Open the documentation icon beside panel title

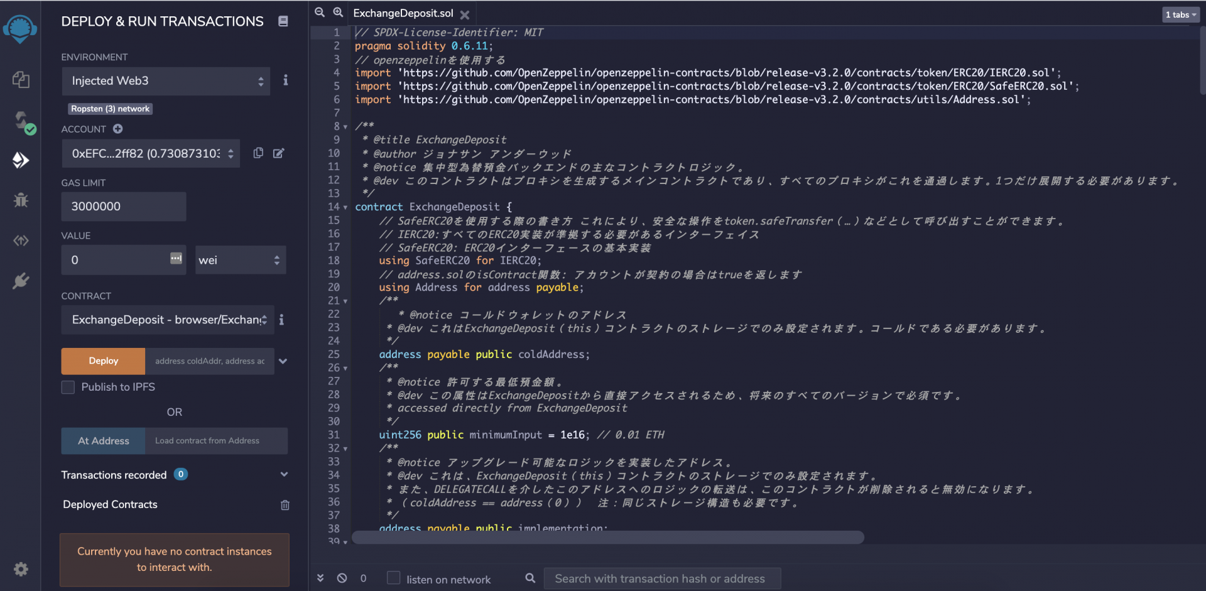click(283, 21)
